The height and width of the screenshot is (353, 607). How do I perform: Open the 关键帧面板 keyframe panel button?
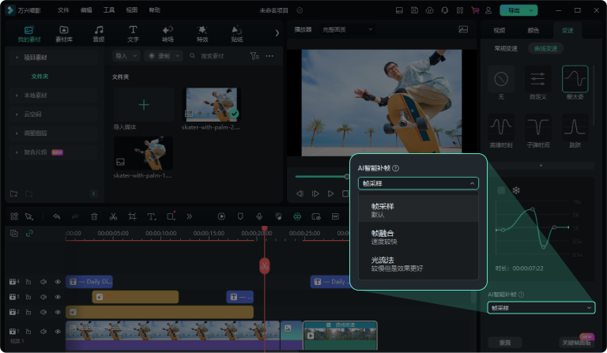576,343
